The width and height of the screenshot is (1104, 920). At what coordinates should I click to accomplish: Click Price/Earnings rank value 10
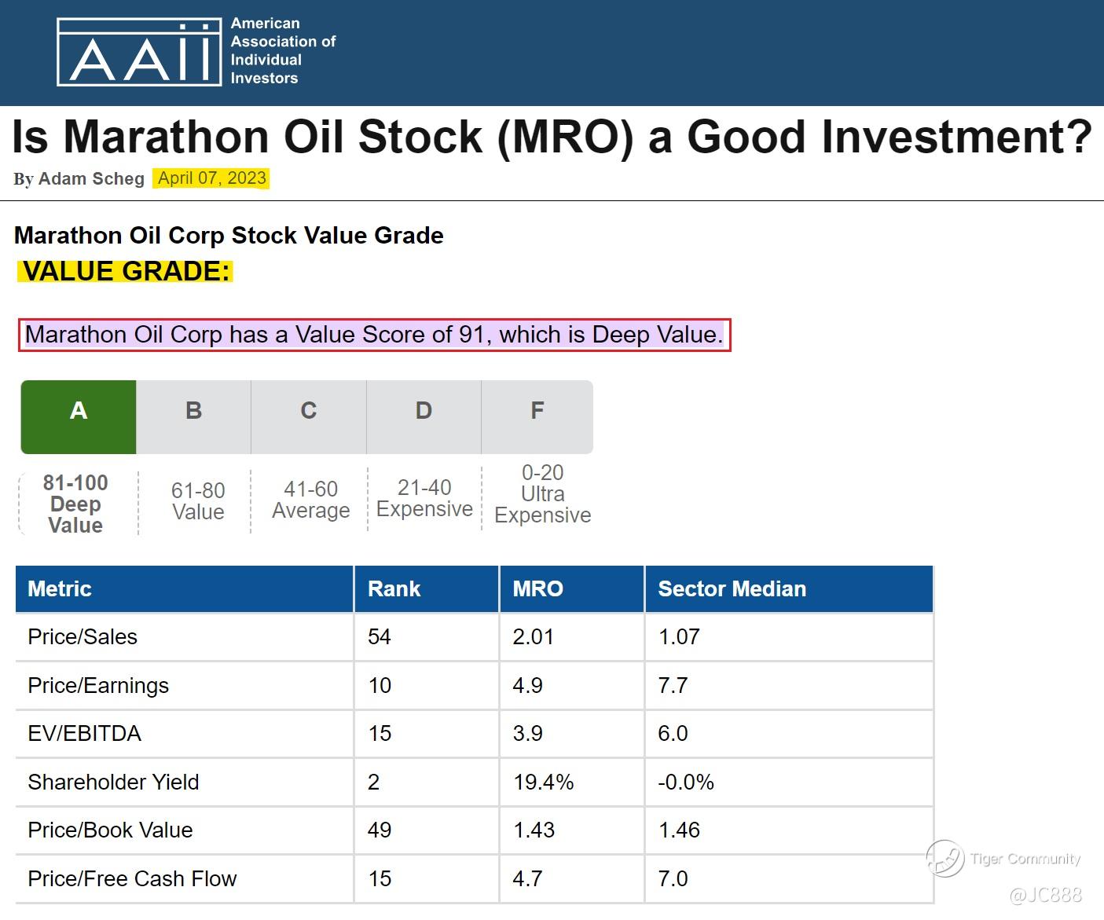pos(380,686)
